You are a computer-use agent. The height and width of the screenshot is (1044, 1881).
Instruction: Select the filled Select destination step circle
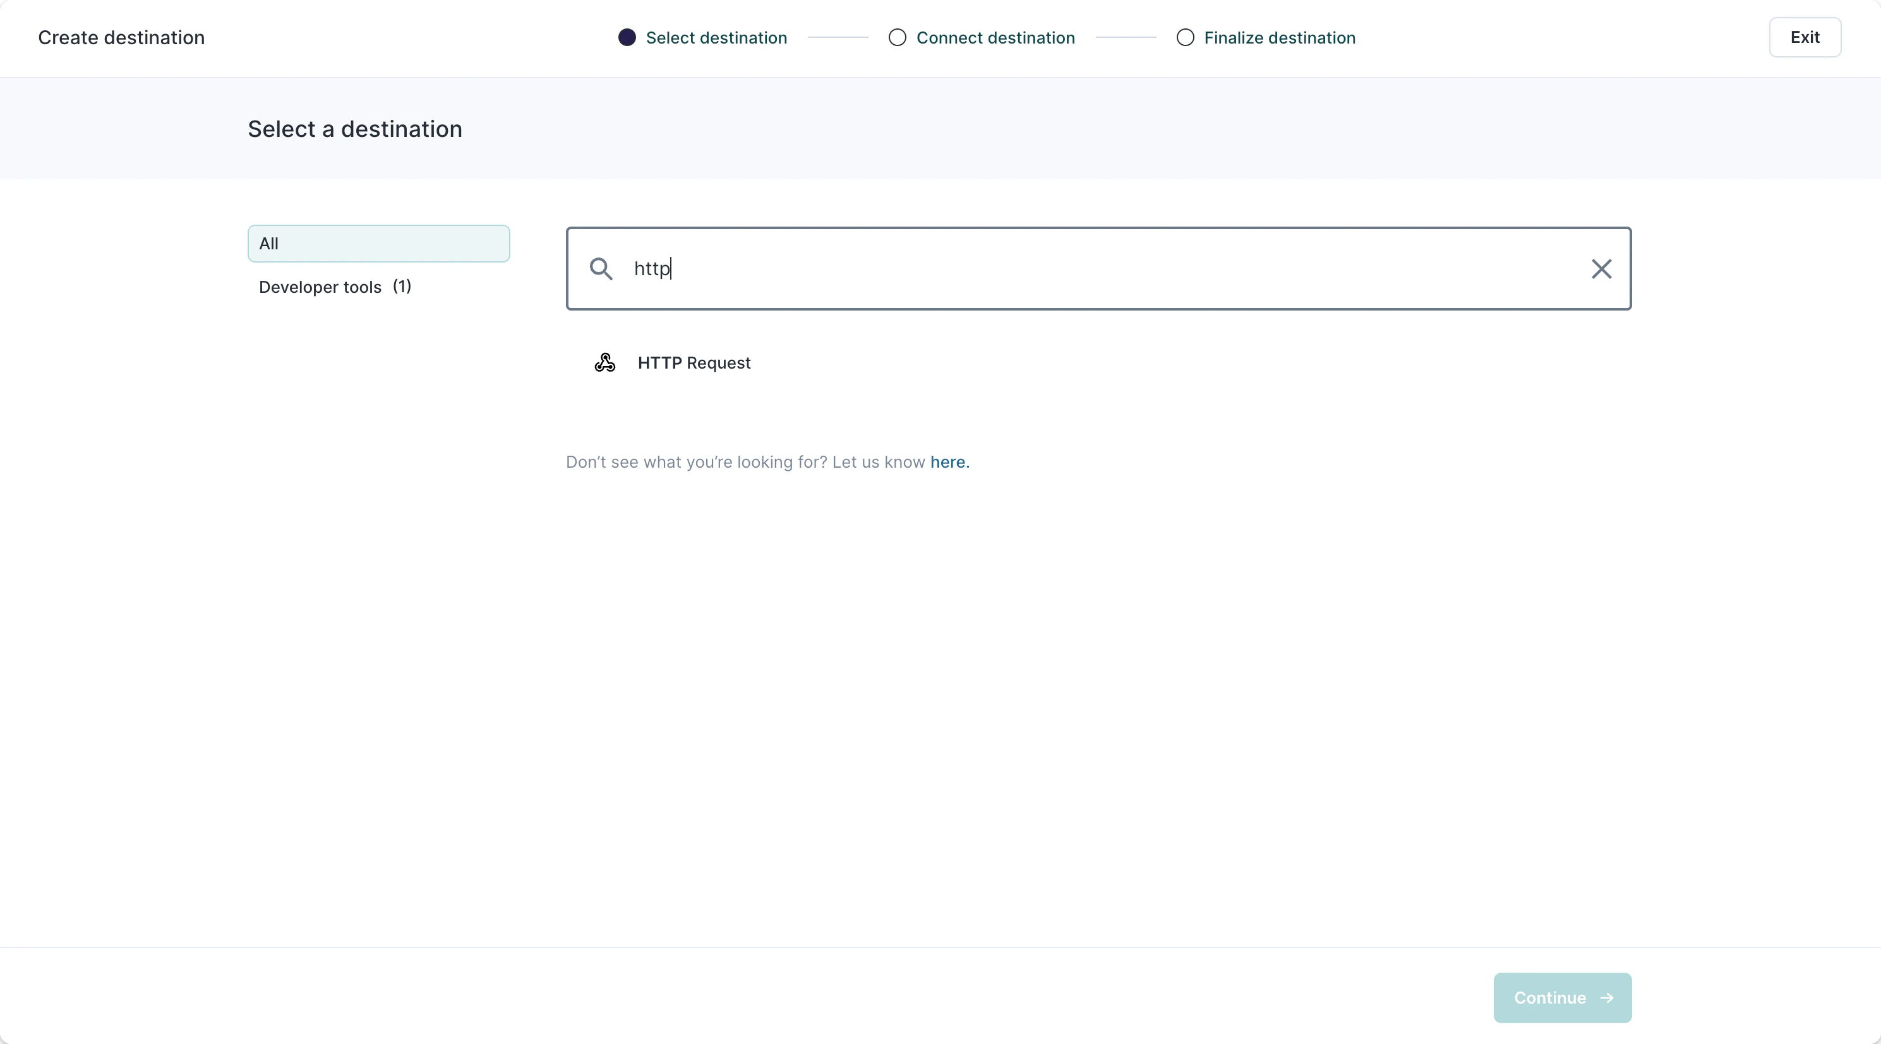[627, 37]
